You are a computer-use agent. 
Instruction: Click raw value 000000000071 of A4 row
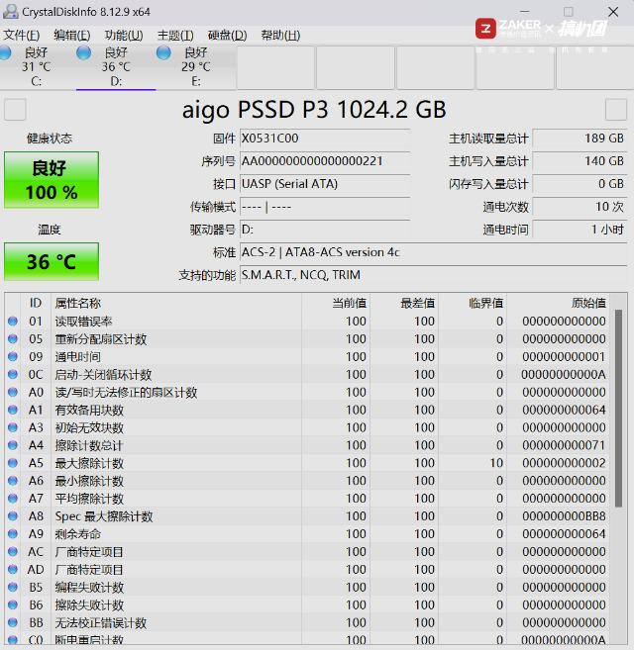564,445
